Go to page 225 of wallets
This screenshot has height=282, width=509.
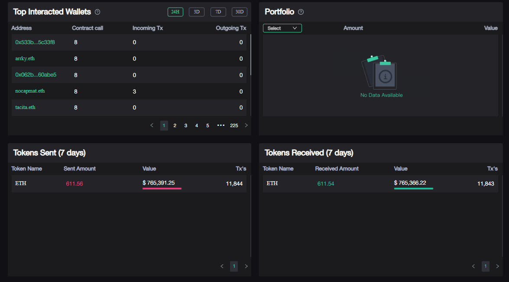tap(234, 125)
